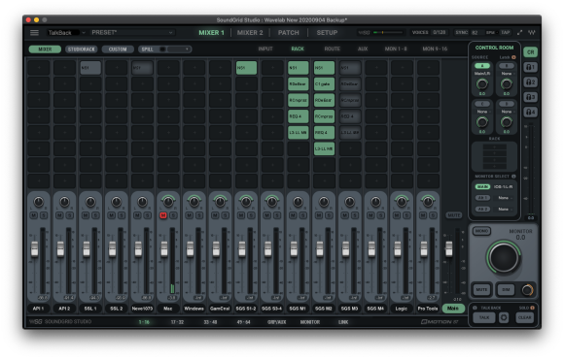
Task: Open Monitor Select info icon
Action: click(513, 177)
